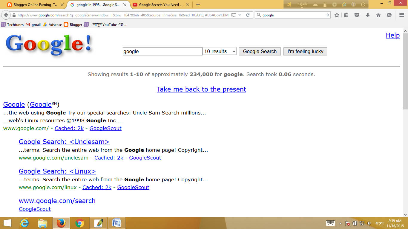The width and height of the screenshot is (408, 229).
Task: Open 'Google Search: <Unclesam>' result
Action: (x=64, y=142)
